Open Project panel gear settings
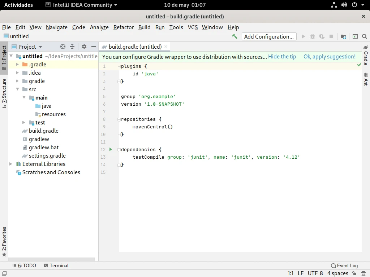Viewport: 370px width, 277px height. (x=84, y=47)
